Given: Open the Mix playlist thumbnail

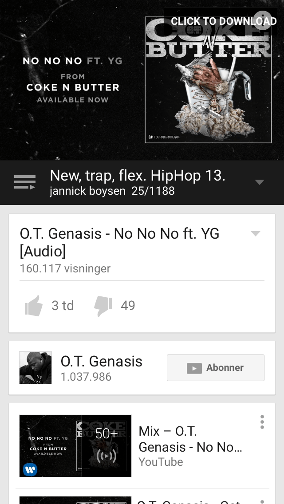Looking at the screenshot, I should tap(75, 446).
